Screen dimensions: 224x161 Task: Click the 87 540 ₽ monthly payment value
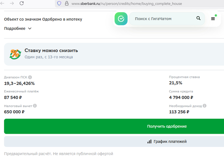pos(13,97)
